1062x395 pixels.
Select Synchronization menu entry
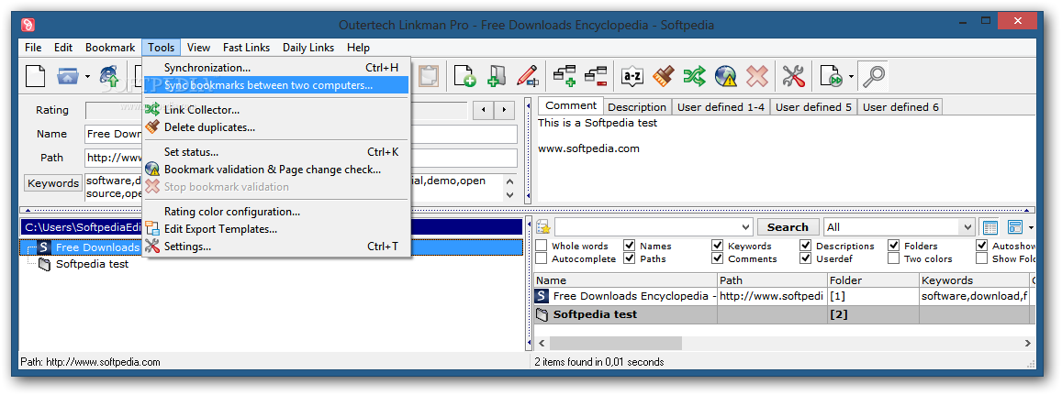coord(275,68)
